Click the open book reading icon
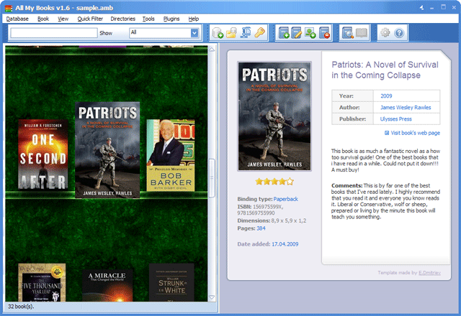This screenshot has height=316, width=461. 362,32
